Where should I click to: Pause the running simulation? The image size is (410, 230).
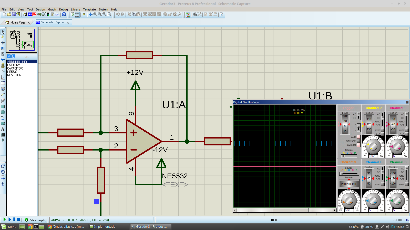(x=14, y=220)
